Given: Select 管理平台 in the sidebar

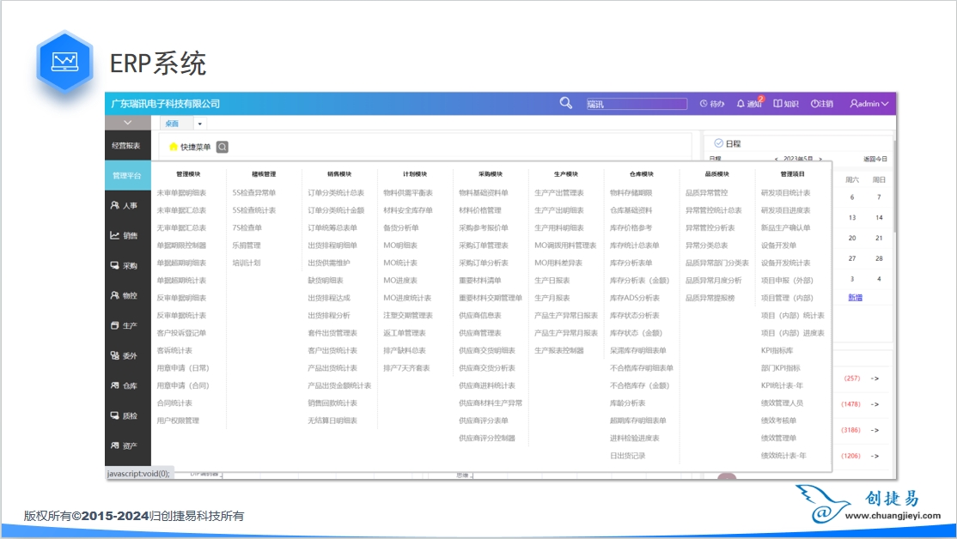Looking at the screenshot, I should click(127, 176).
